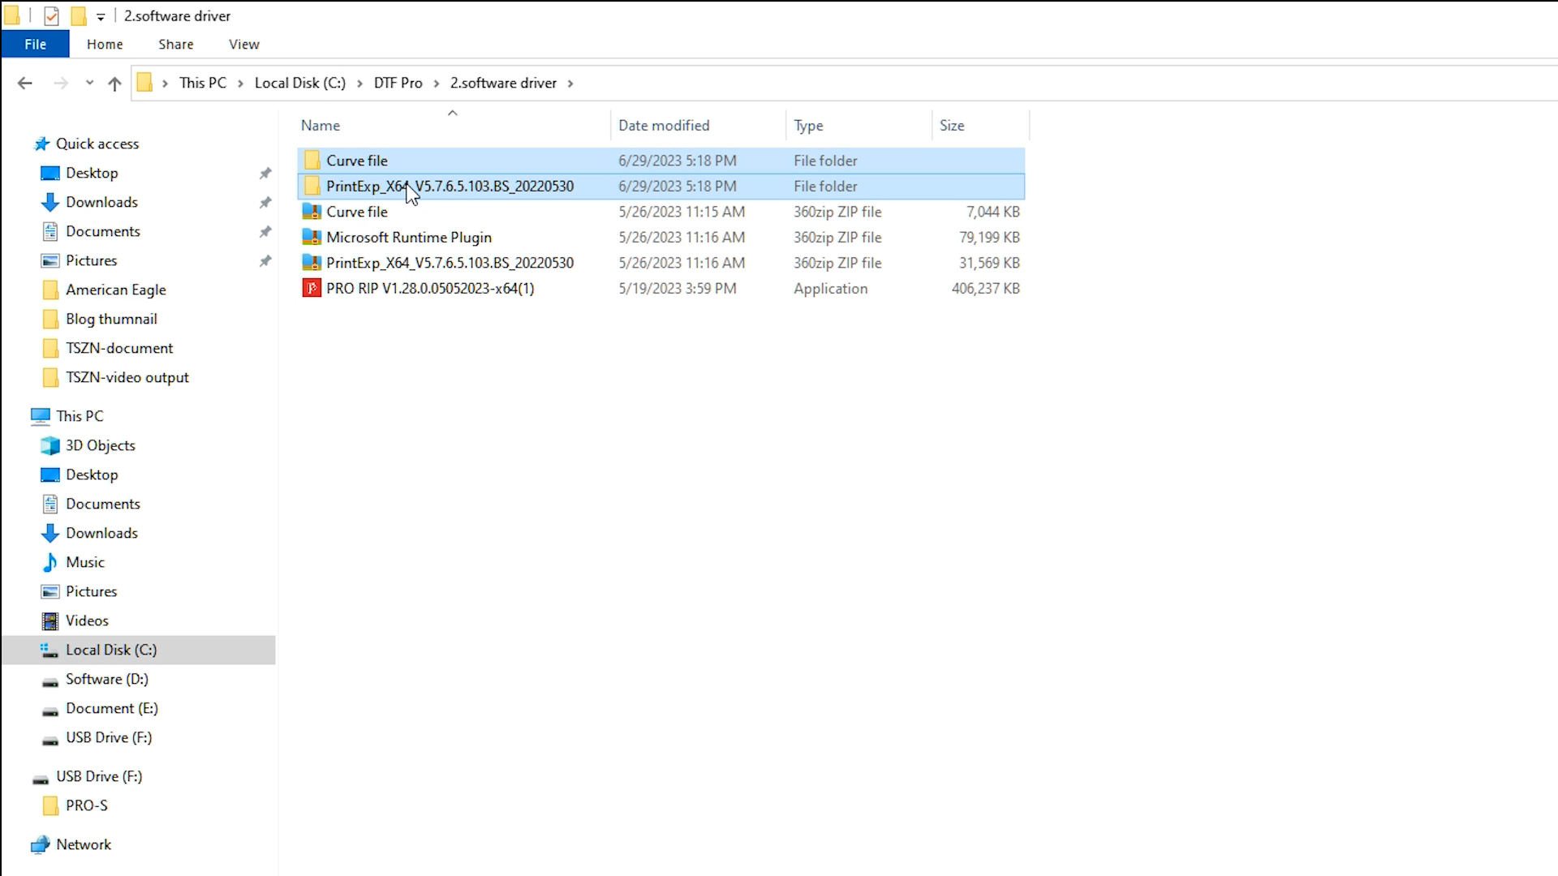Click the Network icon in sidebar

click(41, 844)
